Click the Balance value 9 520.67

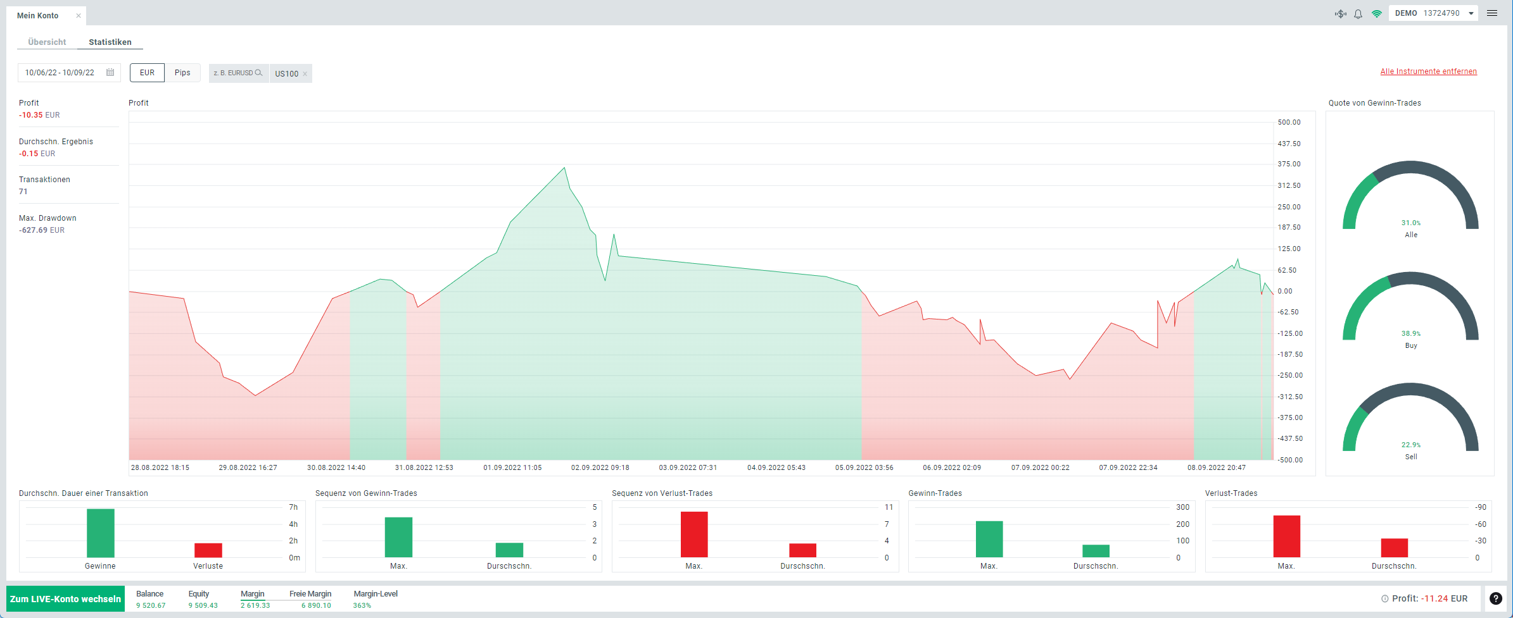151,605
